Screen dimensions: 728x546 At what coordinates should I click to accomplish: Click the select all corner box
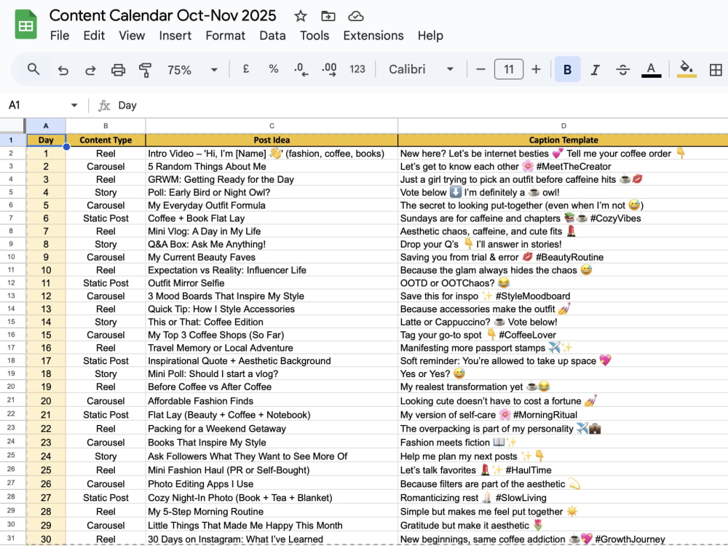click(x=12, y=126)
